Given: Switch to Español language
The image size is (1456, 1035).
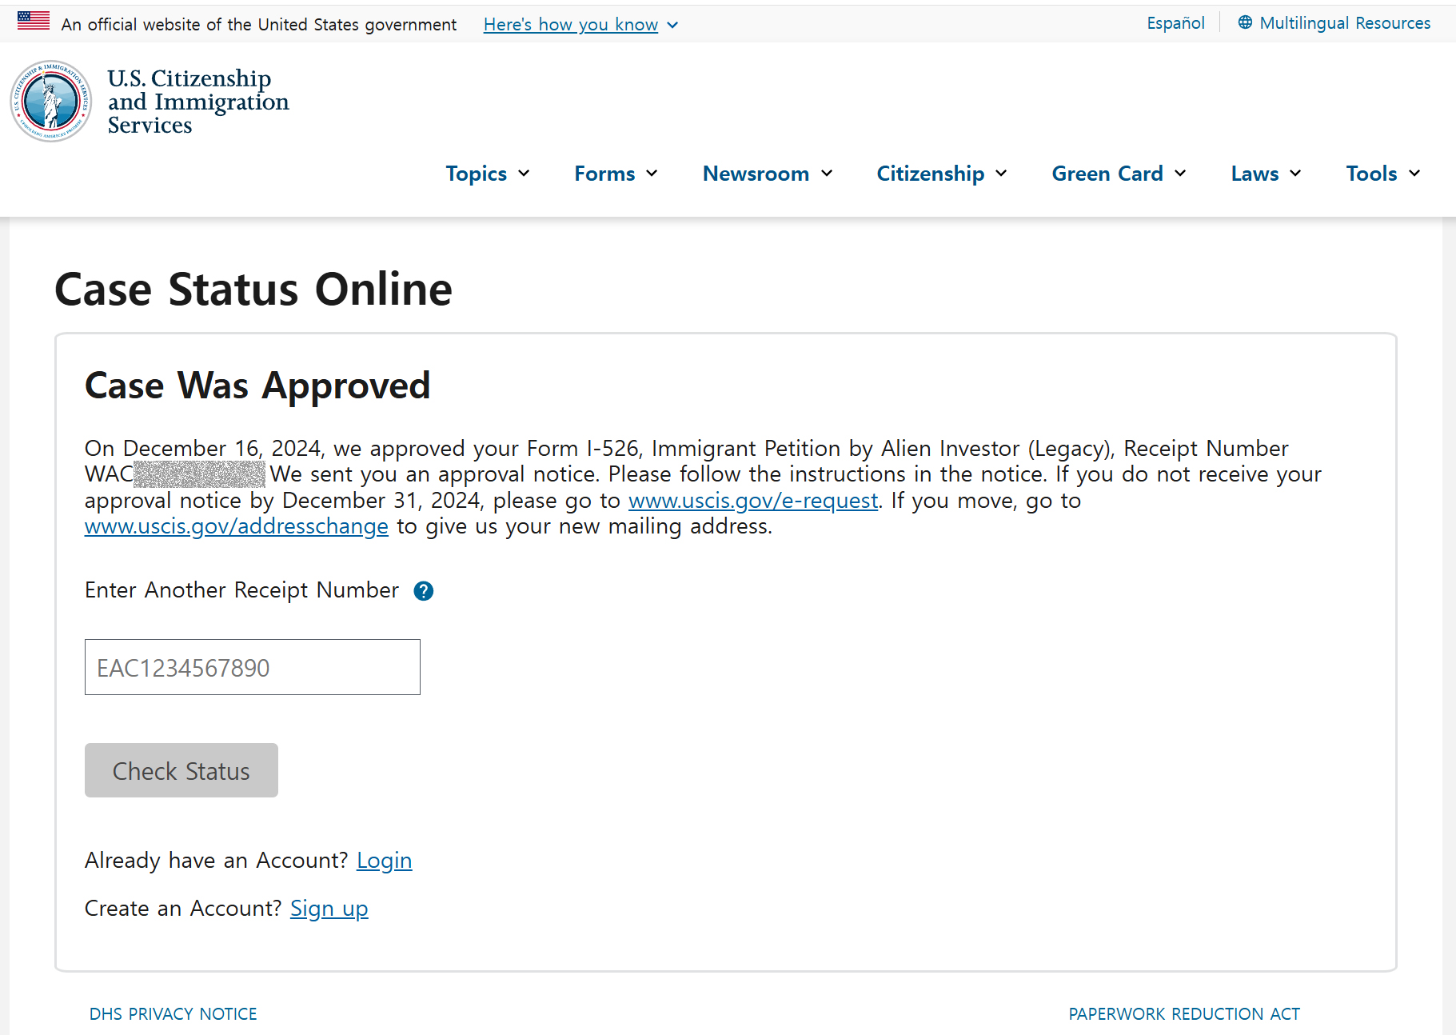Looking at the screenshot, I should [x=1175, y=23].
